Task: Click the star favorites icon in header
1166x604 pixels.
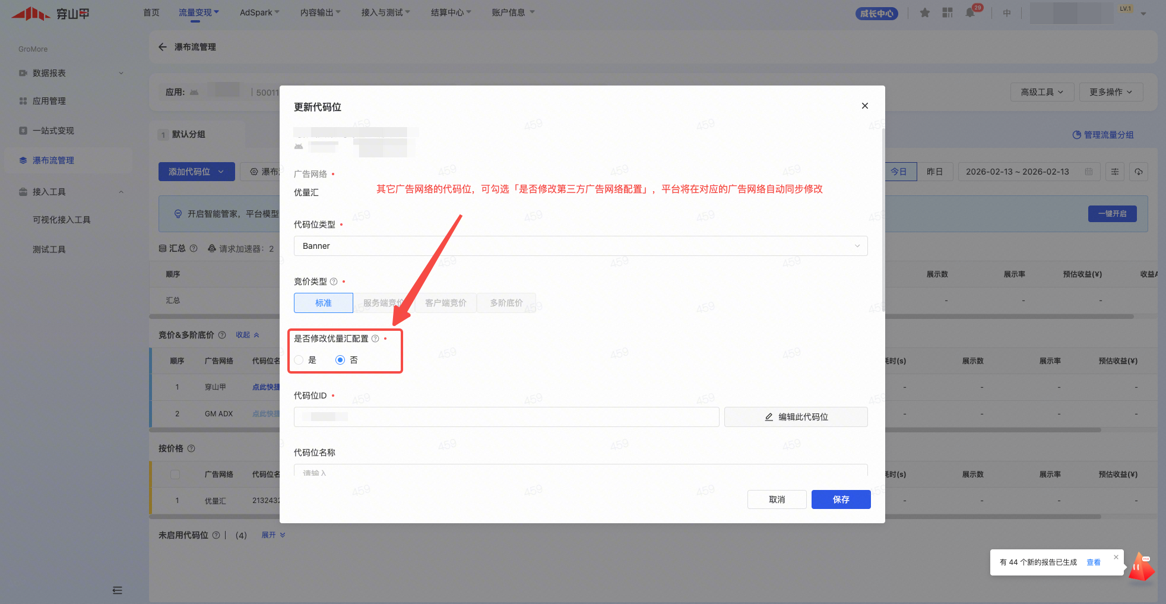Action: click(x=925, y=12)
